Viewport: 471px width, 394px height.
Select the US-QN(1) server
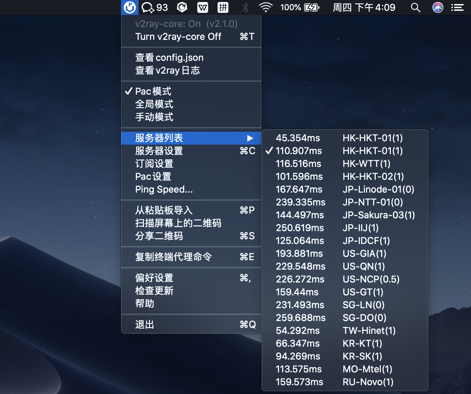click(x=345, y=266)
